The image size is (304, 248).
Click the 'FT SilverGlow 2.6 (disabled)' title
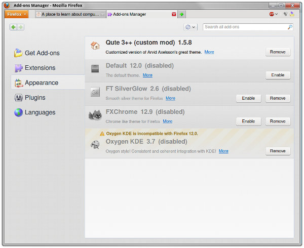point(148,89)
